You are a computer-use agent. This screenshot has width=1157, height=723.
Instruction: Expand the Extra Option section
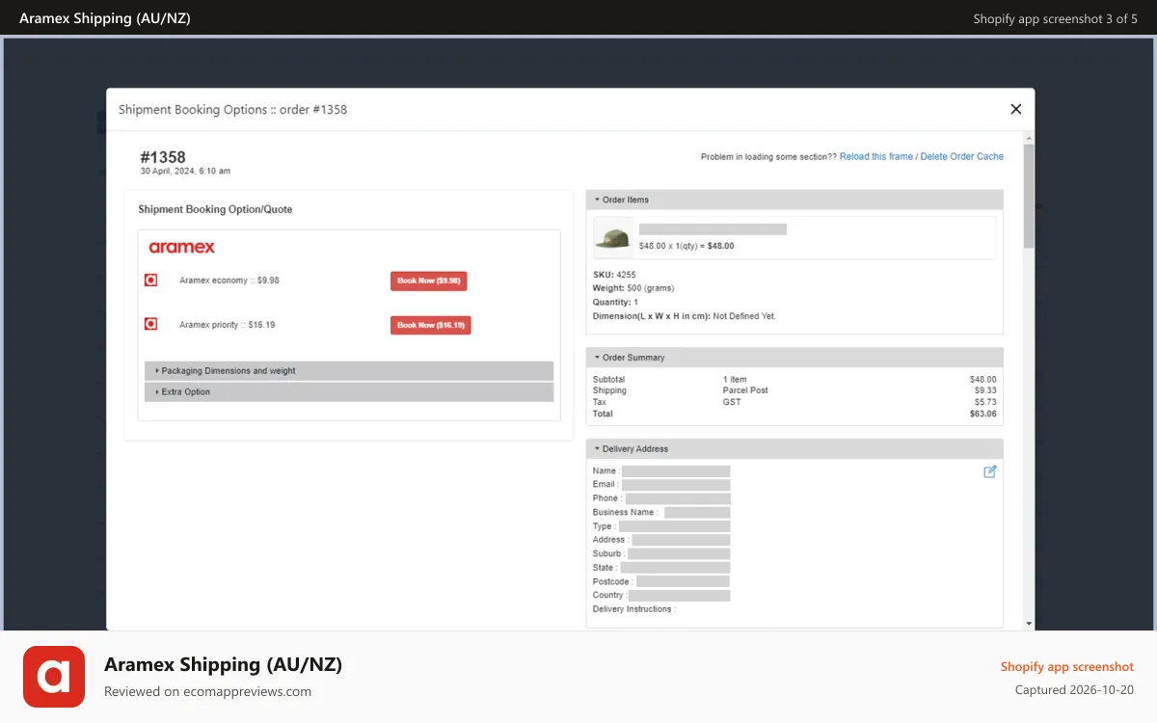(349, 392)
